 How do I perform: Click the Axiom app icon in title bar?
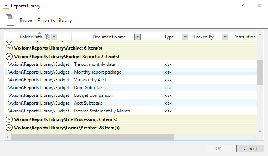[6, 6]
